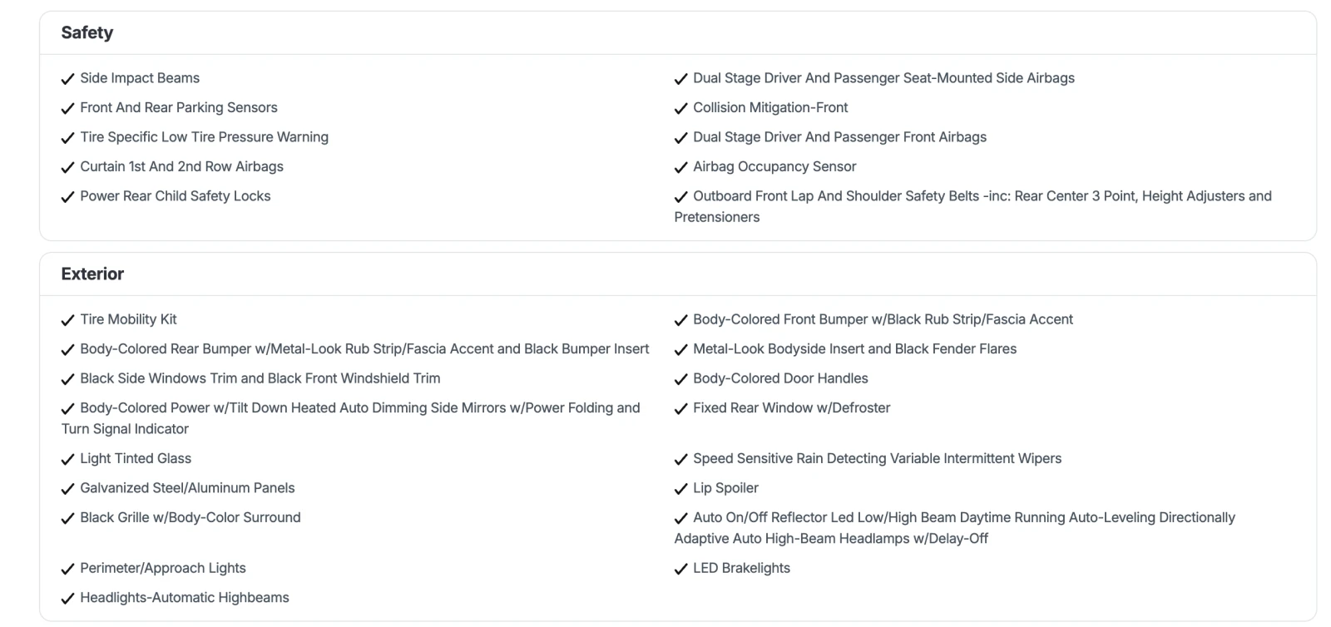Click the Safety section heading

[87, 32]
